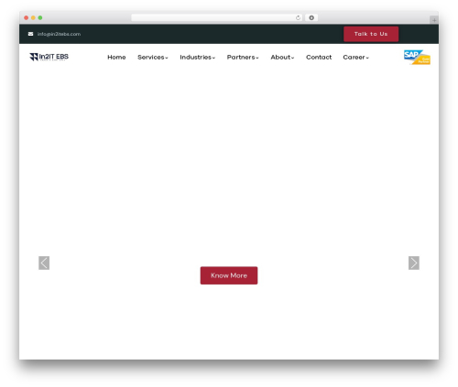Expand the Industries dropdown menu

[198, 58]
